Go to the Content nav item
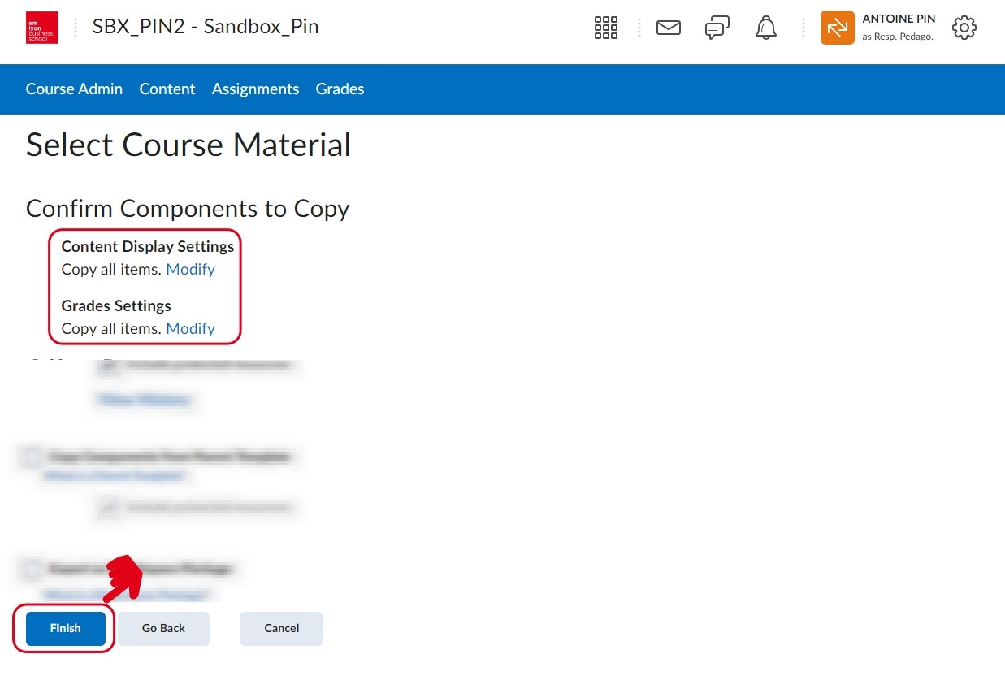Screen dimensions: 1005x680 tap(167, 89)
